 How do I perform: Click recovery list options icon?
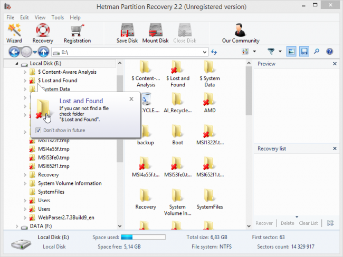click(330, 223)
